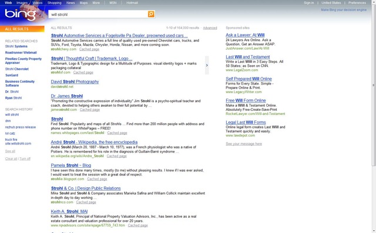Reopen 'truck fire site:willstrohl.com' history item
Viewport: 376px width, 233px height.
point(18,141)
